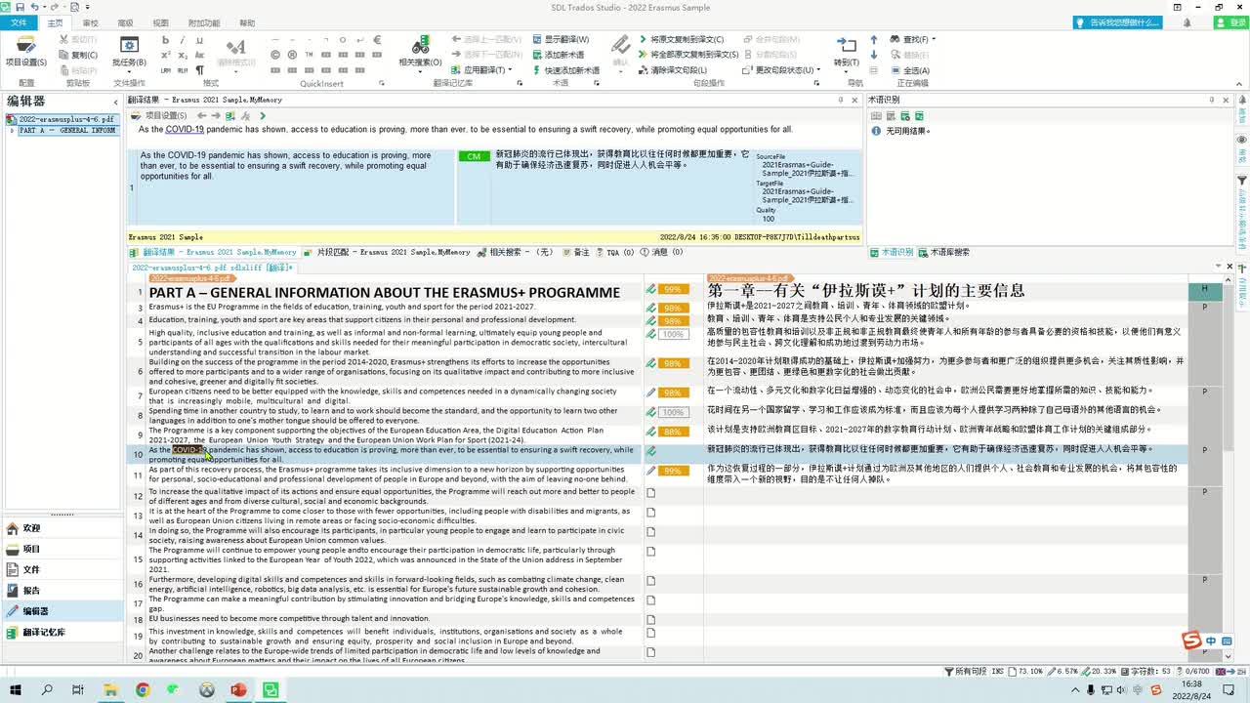Open PowerPoint from Windows taskbar
Image resolution: width=1250 pixels, height=703 pixels.
click(238, 690)
